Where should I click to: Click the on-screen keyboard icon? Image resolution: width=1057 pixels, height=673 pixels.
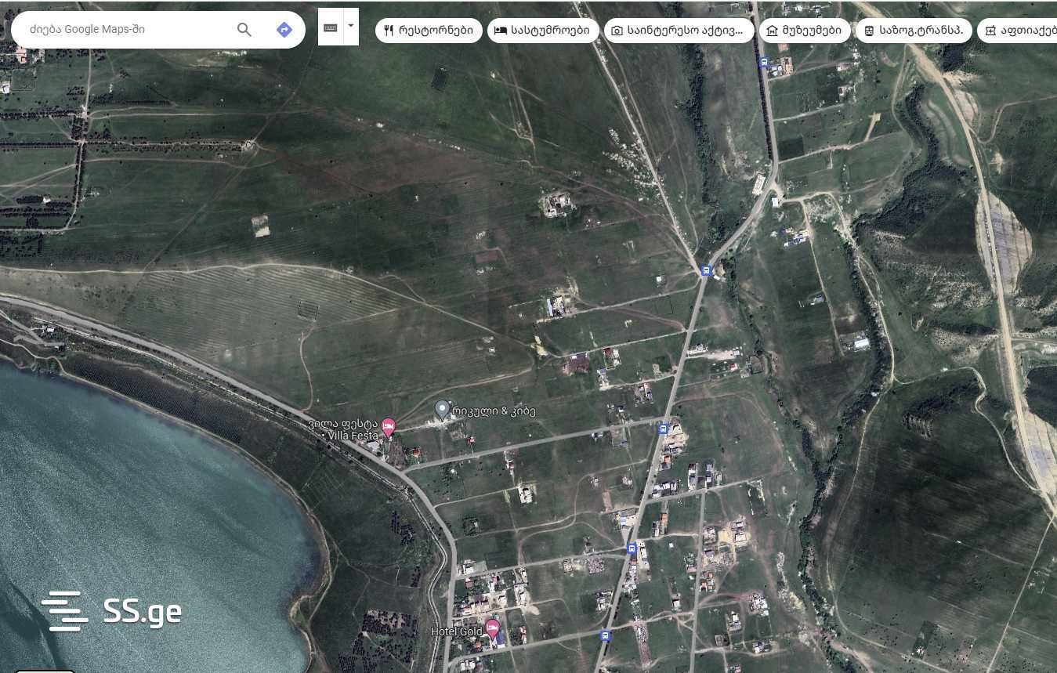331,27
